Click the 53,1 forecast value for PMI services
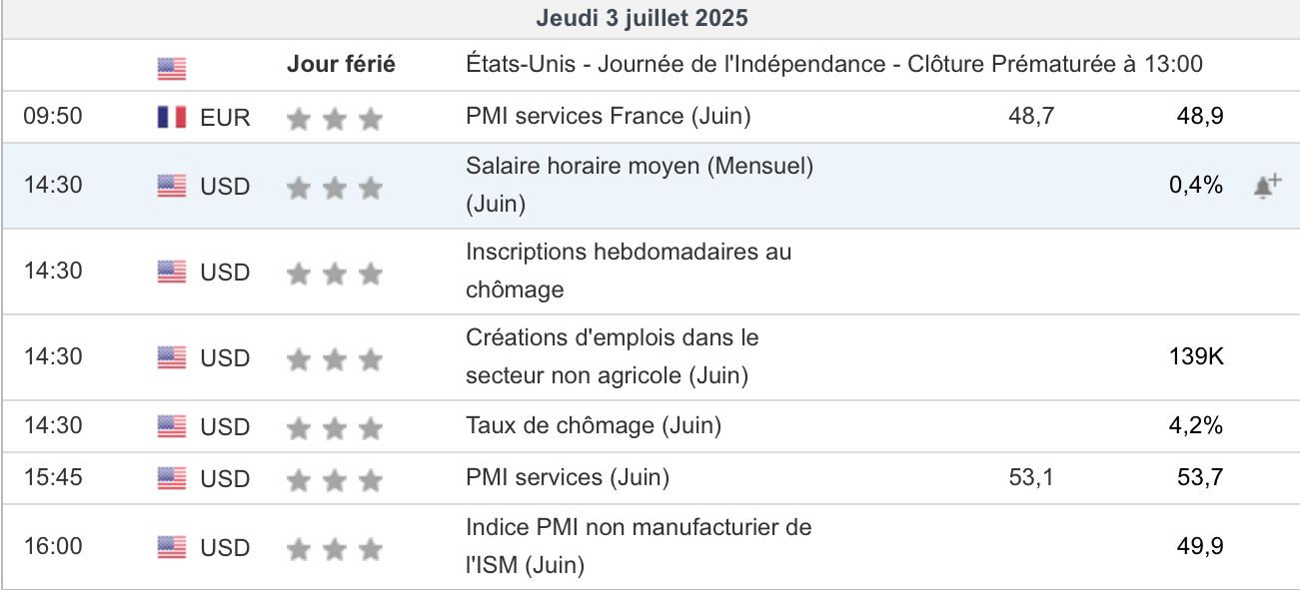 1031,477
